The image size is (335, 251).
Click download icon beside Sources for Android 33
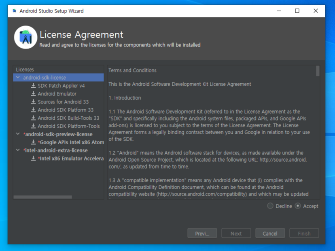[x=33, y=102]
